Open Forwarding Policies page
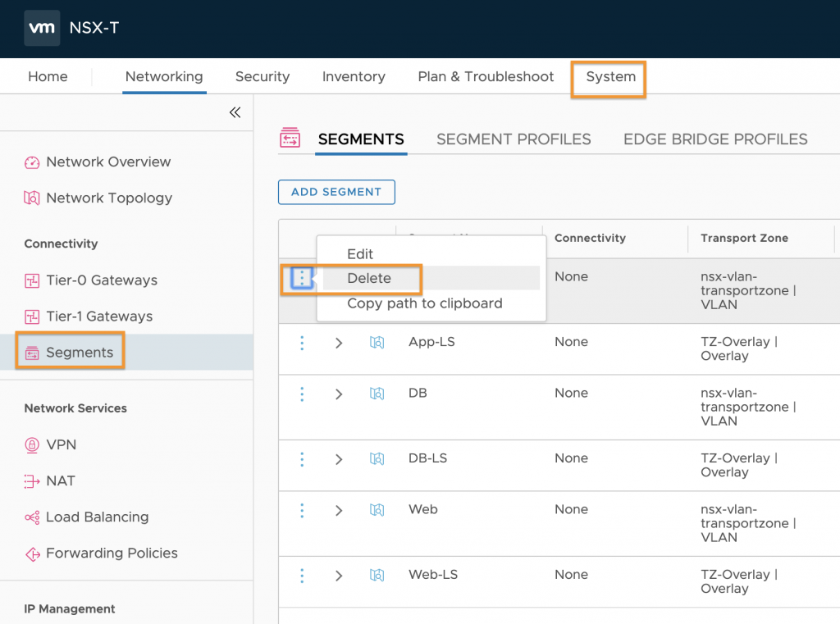The image size is (840, 624). coord(112,553)
